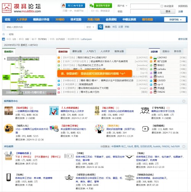Image resolution: width=191 pixels, height=192 pixels.
Task: Switch to the 人气热门 tab
Action: 91,51
